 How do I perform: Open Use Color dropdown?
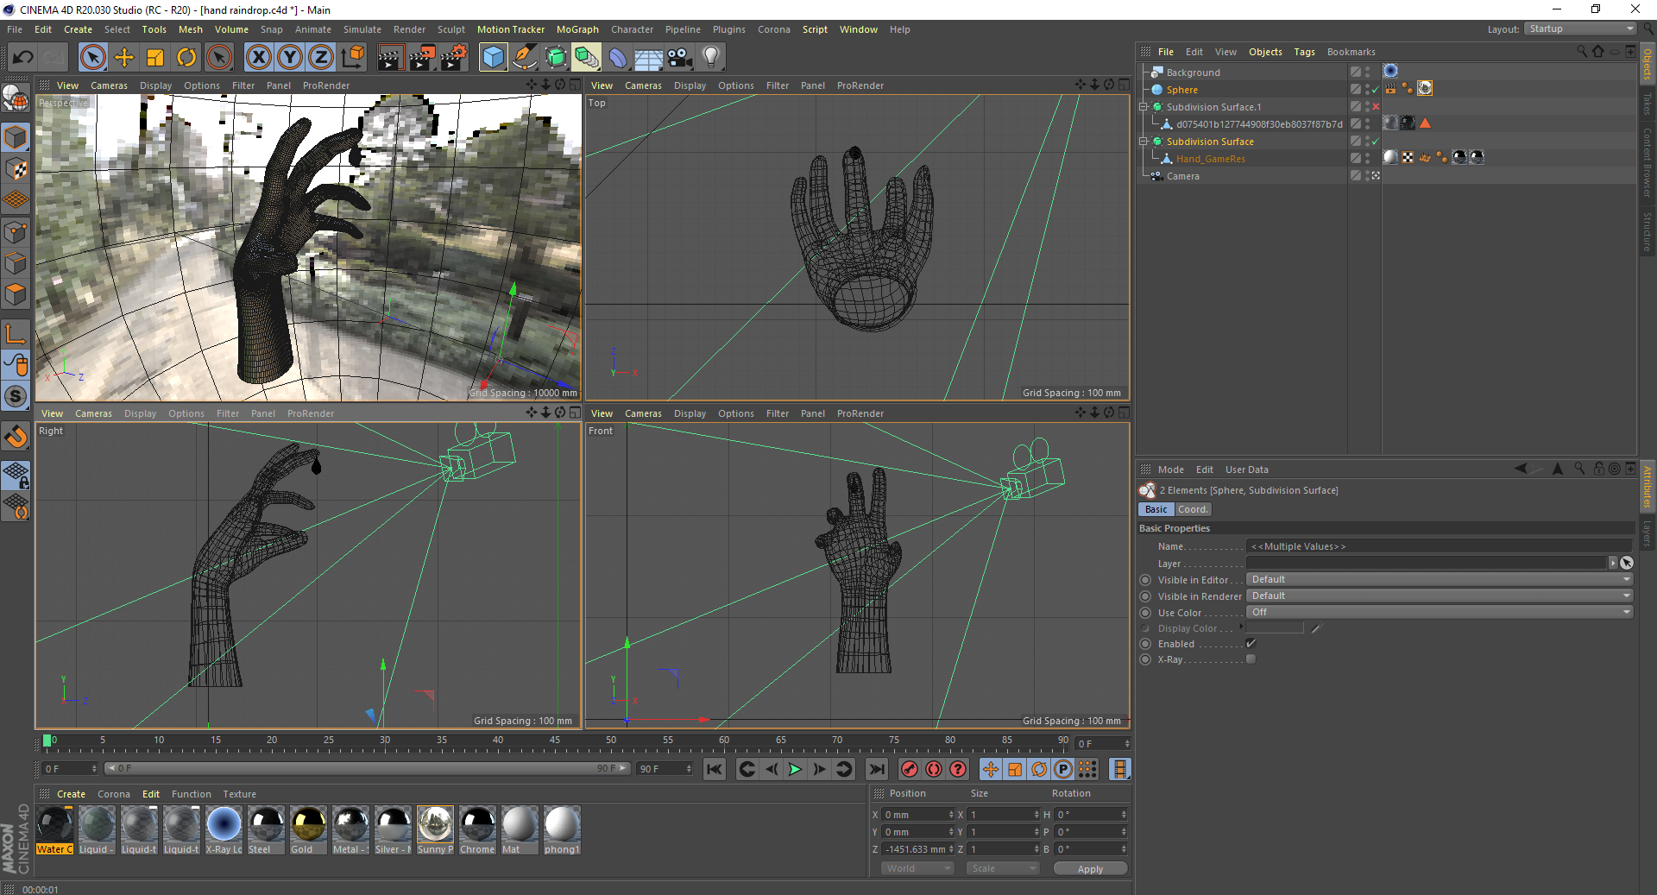coord(1440,613)
